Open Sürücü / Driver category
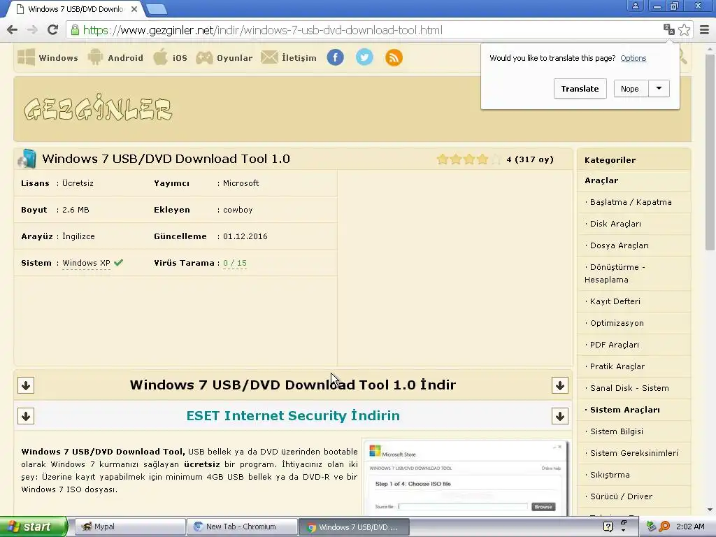Viewport: 716px width, 537px height. pyautogui.click(x=621, y=497)
